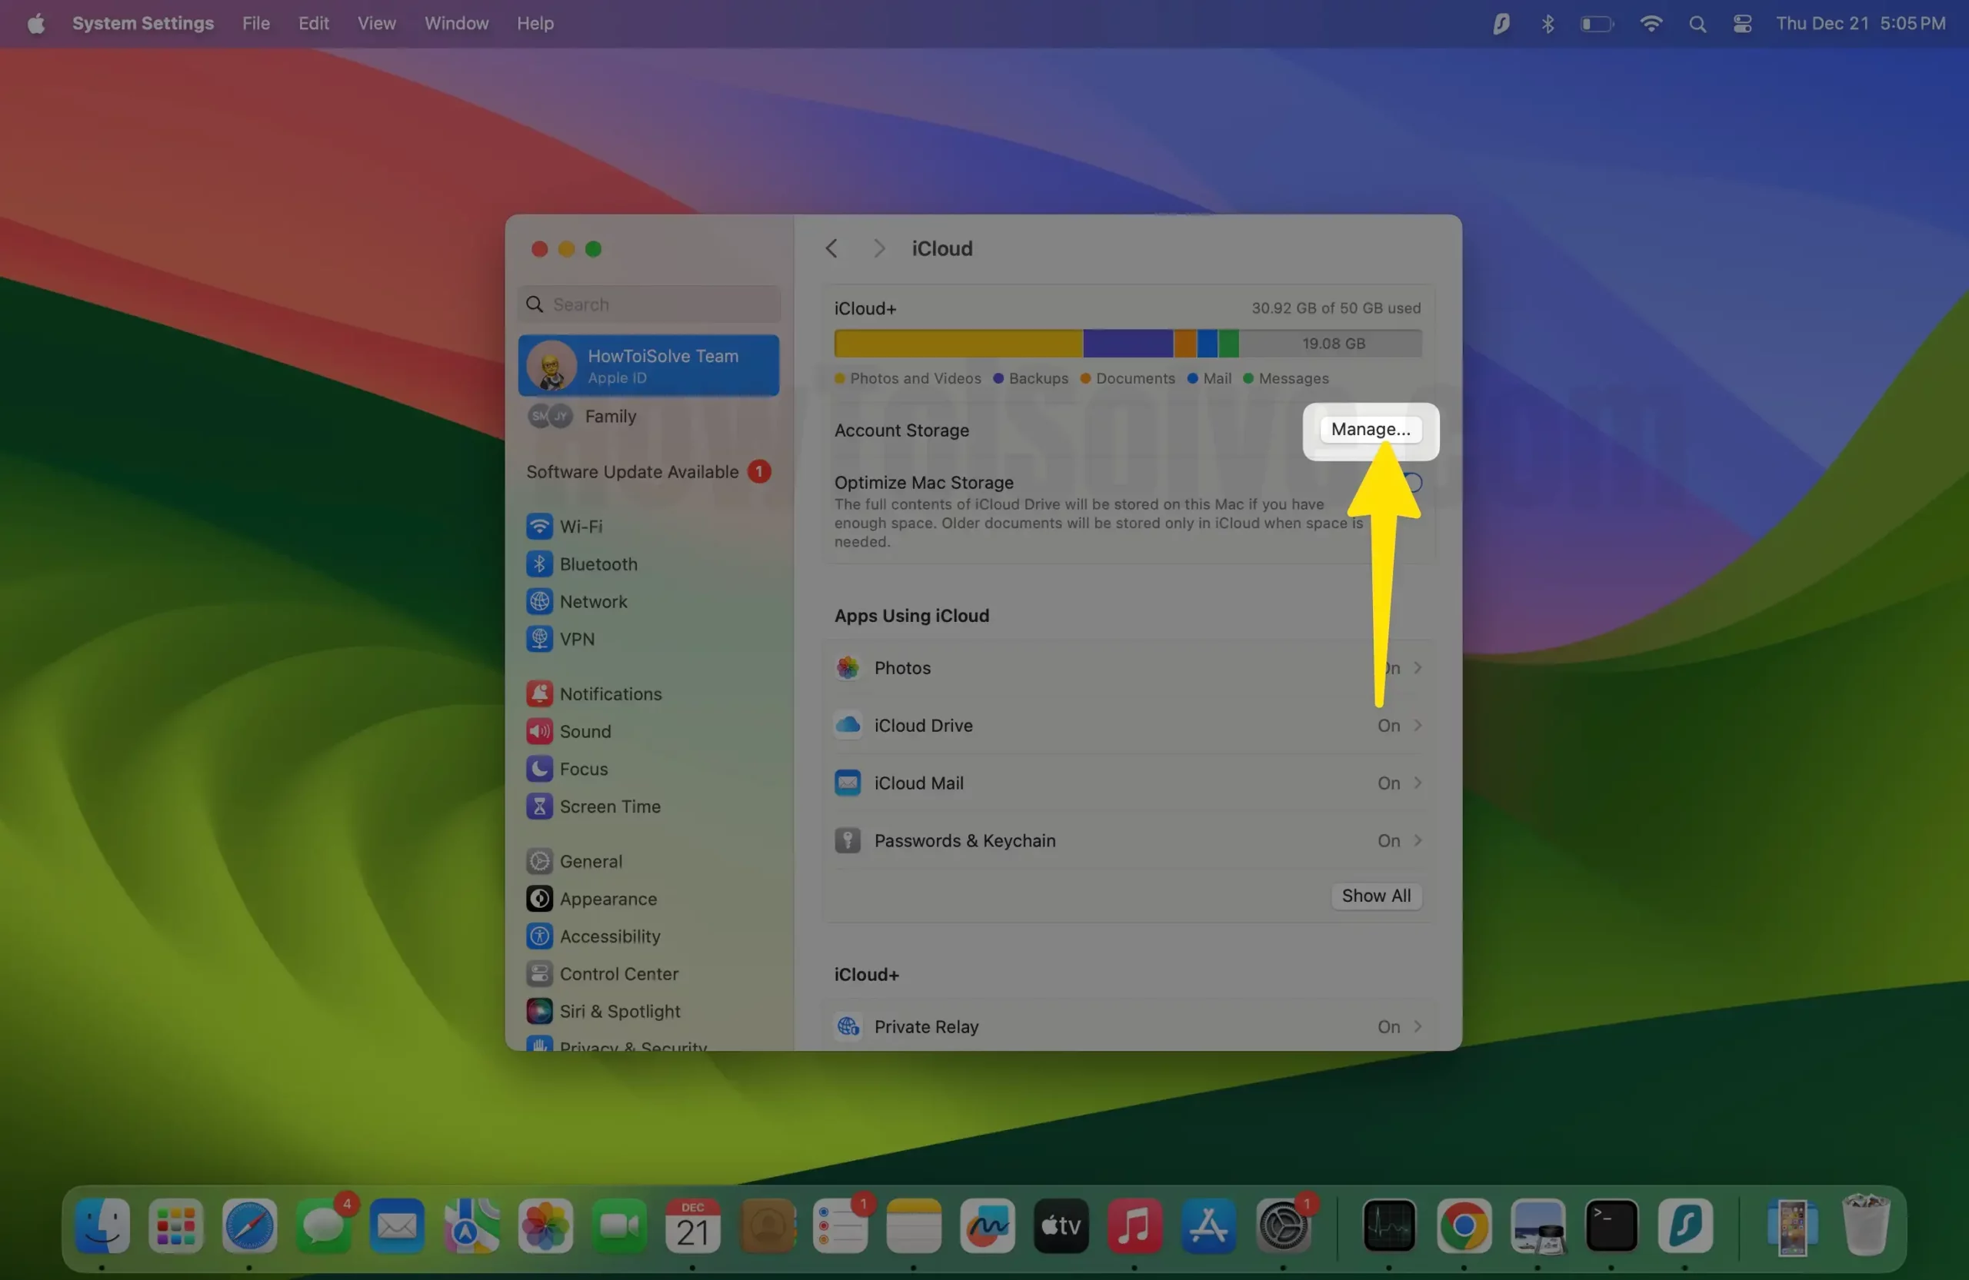Click the settings Search field
Image resolution: width=1969 pixels, height=1280 pixels.
[x=648, y=304]
